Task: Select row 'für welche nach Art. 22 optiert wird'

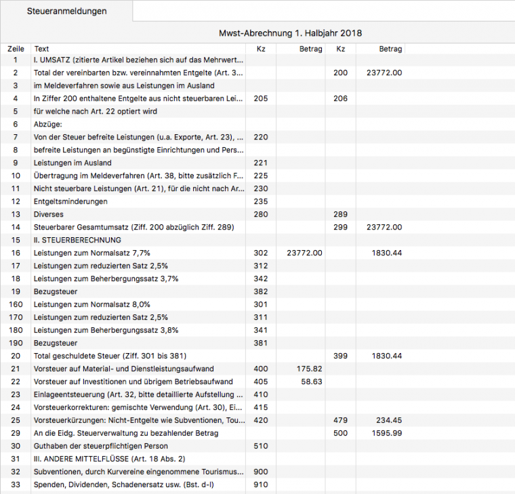Action: (257, 111)
